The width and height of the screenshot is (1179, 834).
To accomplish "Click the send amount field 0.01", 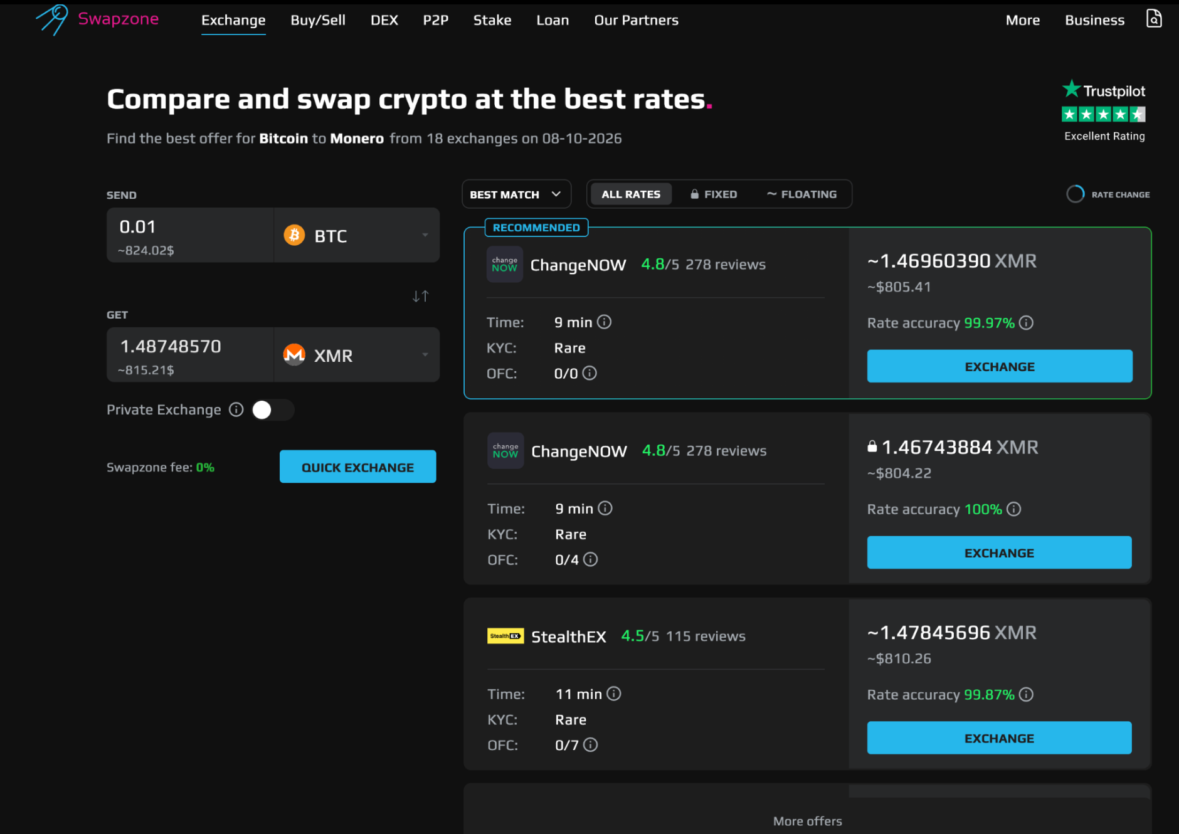I will tap(191, 235).
